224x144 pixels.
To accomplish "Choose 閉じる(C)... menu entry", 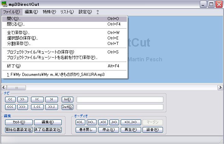I will (64, 24).
